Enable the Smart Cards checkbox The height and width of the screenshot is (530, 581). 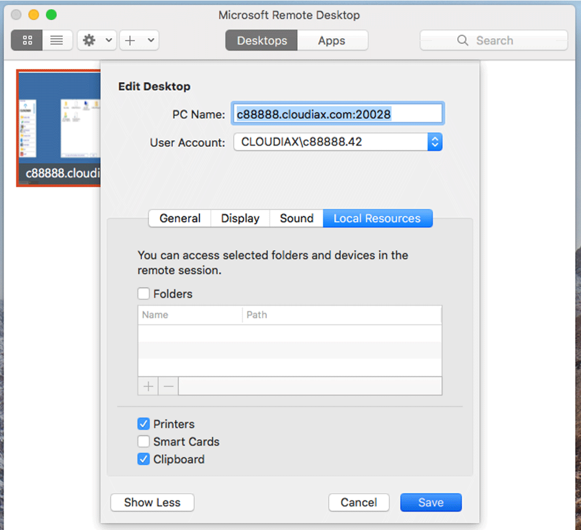click(144, 441)
